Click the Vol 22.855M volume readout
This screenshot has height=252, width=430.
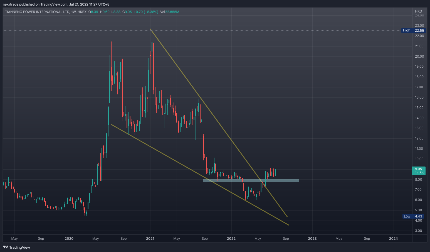(x=170, y=12)
